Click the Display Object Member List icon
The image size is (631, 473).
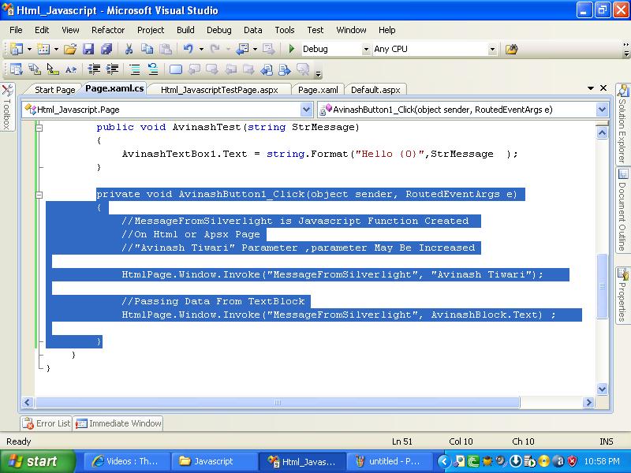click(x=16, y=69)
